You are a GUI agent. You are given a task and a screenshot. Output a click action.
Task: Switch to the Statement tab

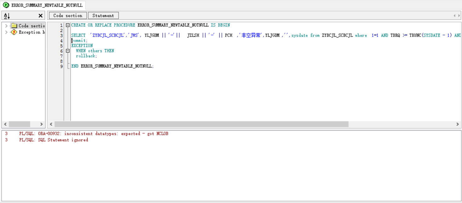(103, 15)
